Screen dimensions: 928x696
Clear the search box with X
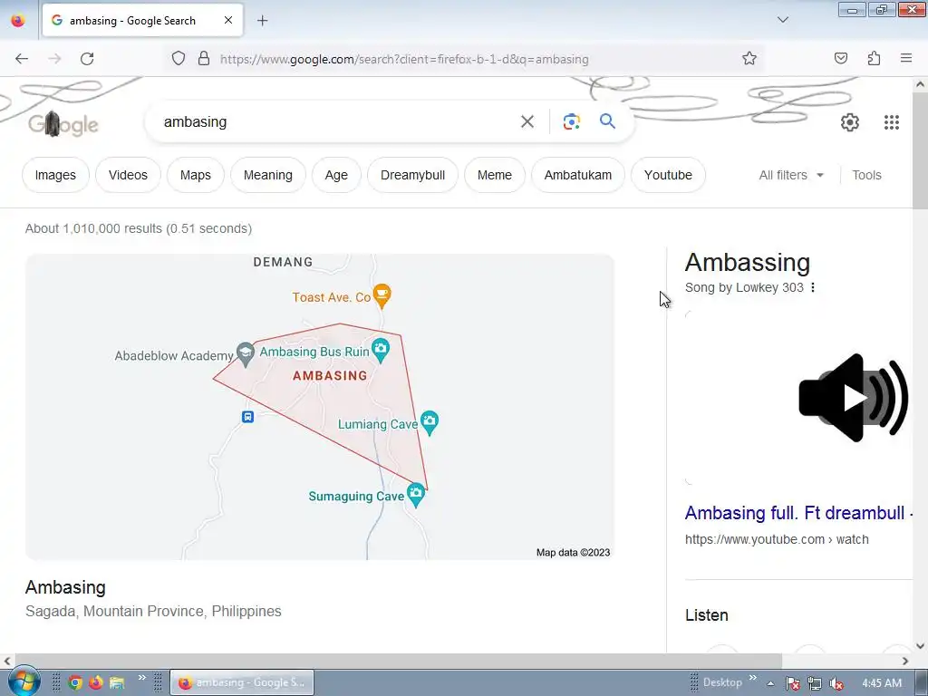[527, 122]
